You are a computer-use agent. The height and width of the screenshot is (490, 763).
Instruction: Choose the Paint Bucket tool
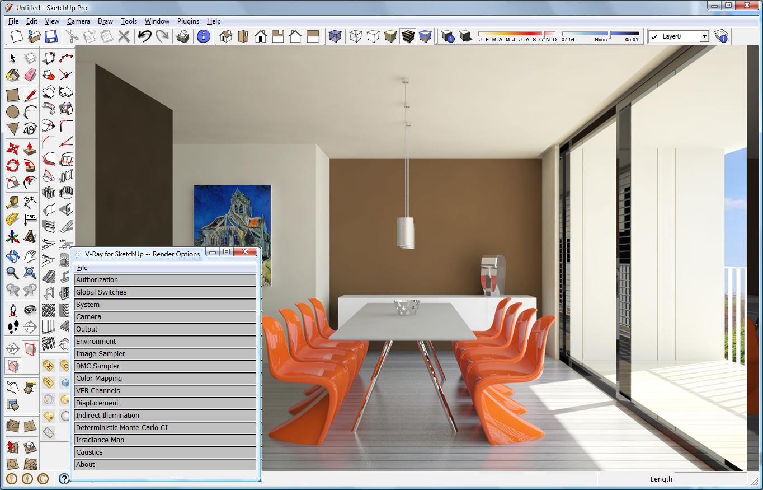(13, 74)
